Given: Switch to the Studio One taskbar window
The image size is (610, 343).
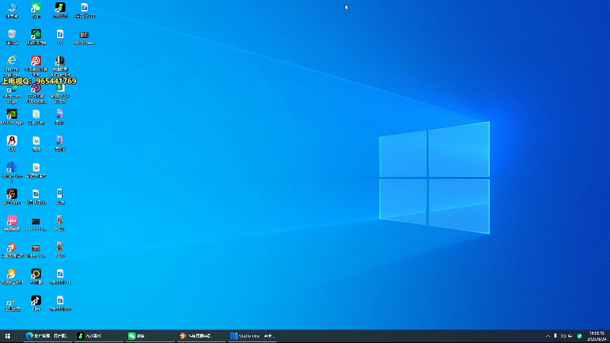Looking at the screenshot, I should 252,336.
